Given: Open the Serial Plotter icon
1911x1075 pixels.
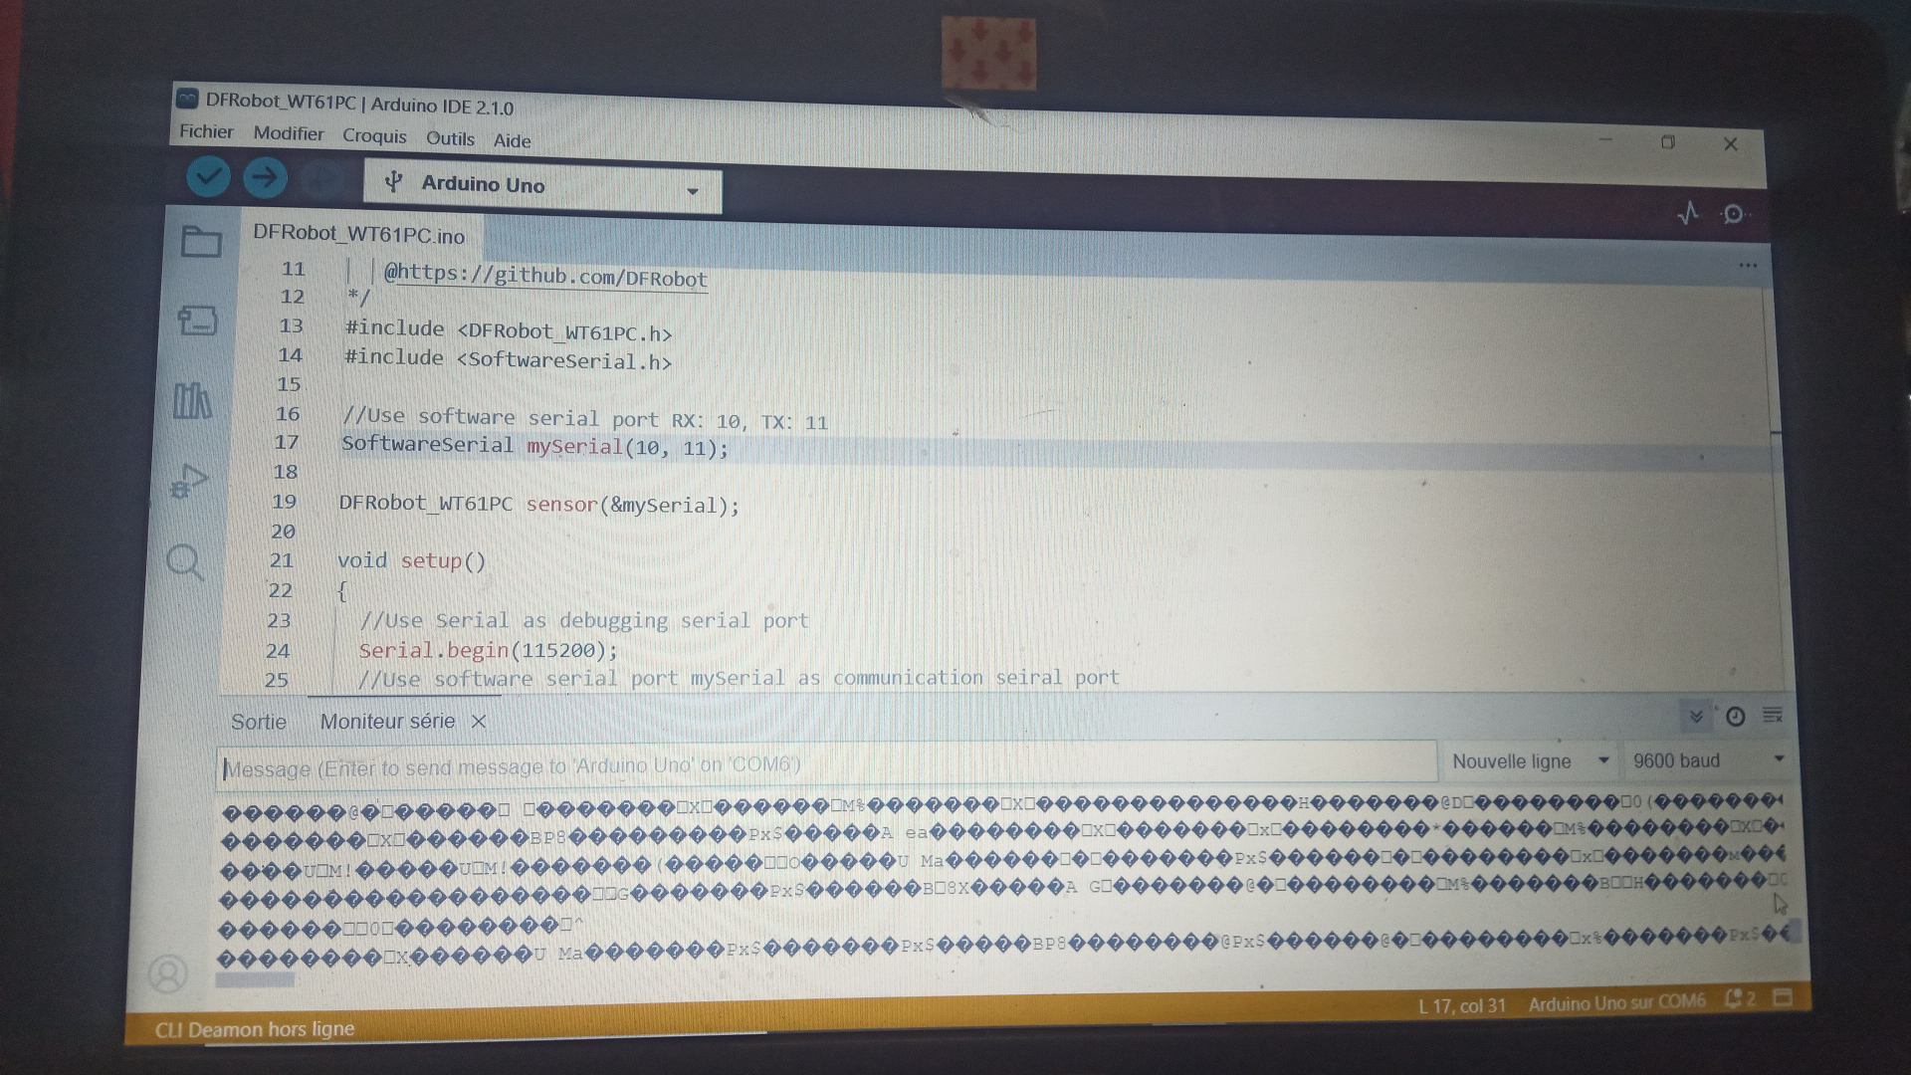Looking at the screenshot, I should click(x=1688, y=213).
